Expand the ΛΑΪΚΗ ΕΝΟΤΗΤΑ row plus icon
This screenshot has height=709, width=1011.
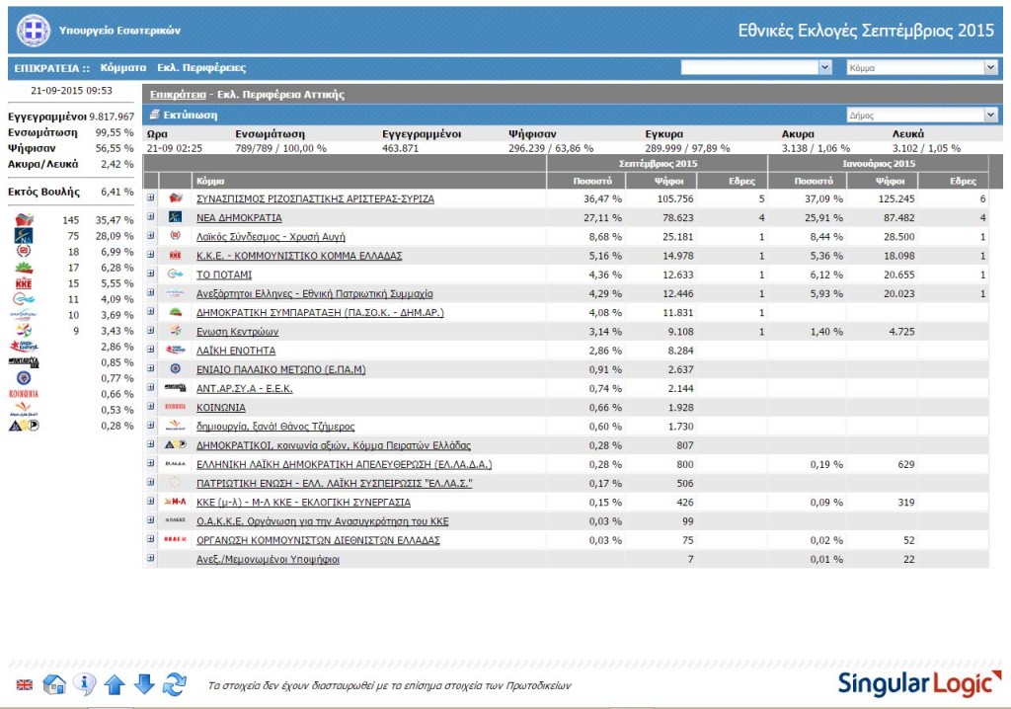click(x=151, y=350)
